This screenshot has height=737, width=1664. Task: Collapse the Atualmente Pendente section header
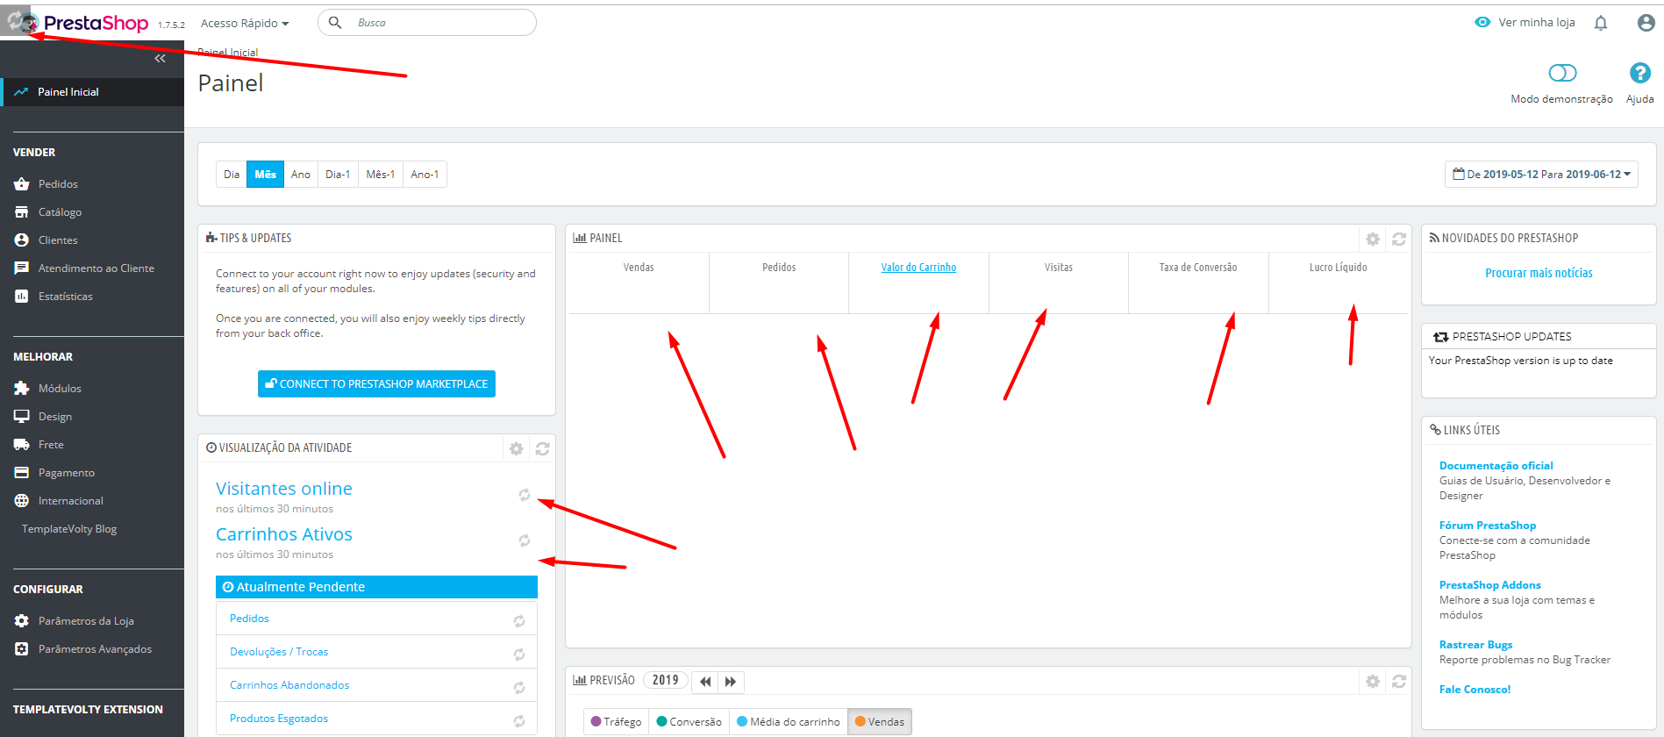pos(376,587)
